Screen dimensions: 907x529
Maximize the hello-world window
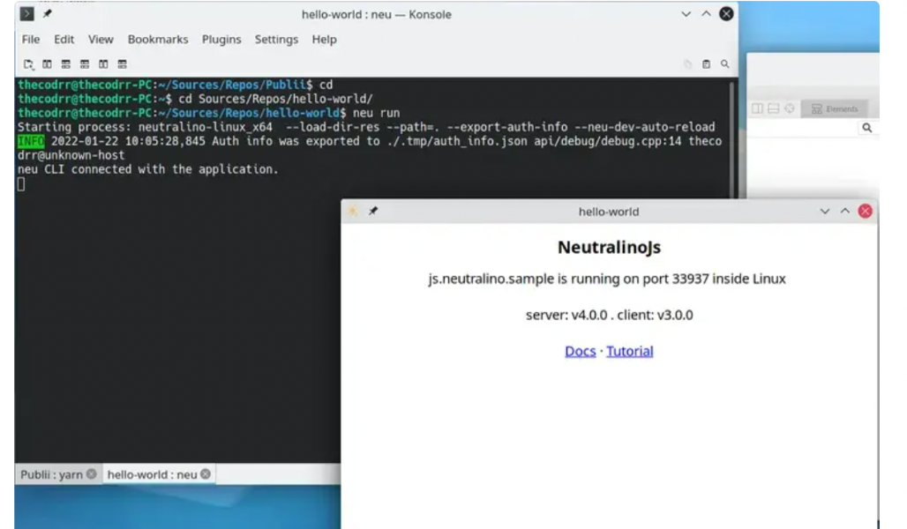click(x=845, y=211)
